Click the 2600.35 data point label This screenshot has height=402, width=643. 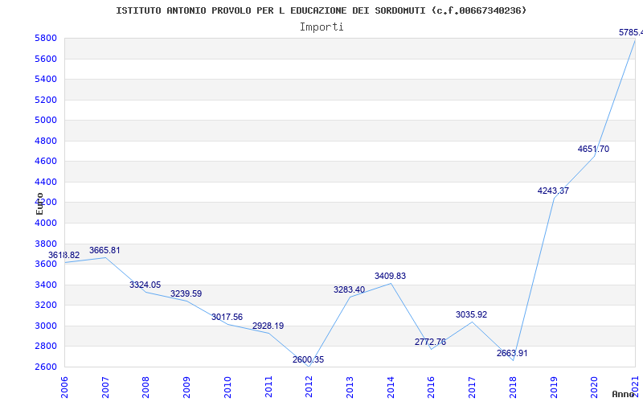309,360
